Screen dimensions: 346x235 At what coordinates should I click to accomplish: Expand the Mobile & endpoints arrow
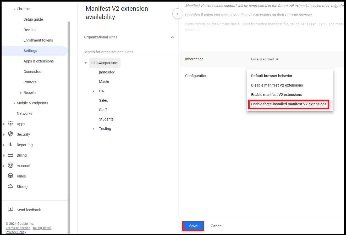pos(14,103)
